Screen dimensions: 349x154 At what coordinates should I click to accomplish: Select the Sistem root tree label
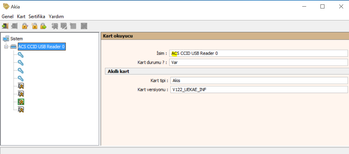click(x=17, y=39)
